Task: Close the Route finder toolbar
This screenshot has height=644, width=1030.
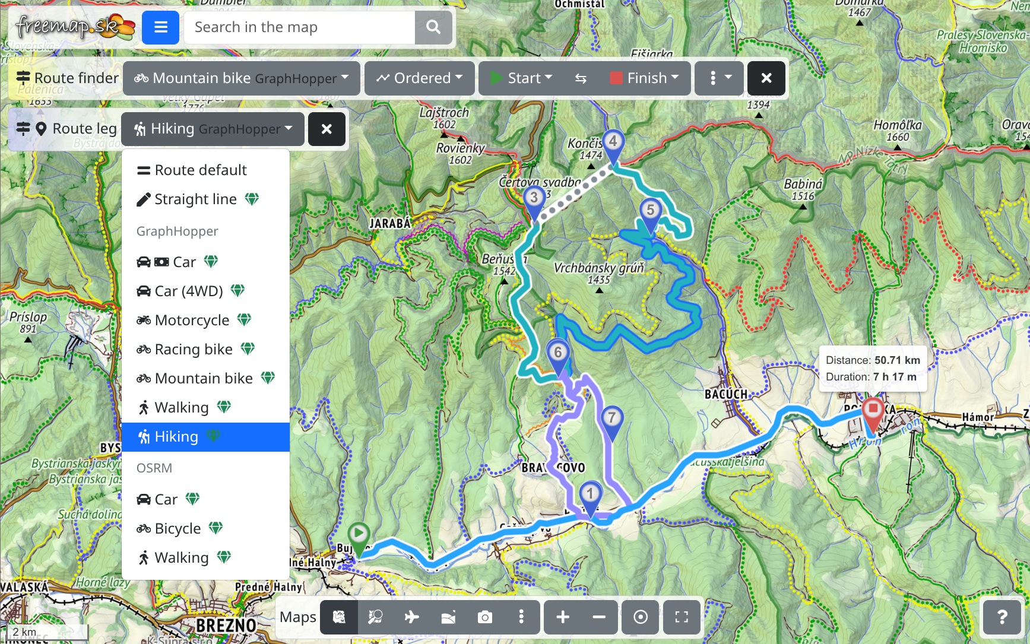Action: click(x=766, y=78)
